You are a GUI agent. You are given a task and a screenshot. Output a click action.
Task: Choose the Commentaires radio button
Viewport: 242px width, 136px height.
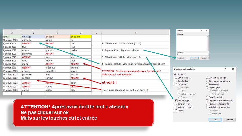[x=176, y=78]
